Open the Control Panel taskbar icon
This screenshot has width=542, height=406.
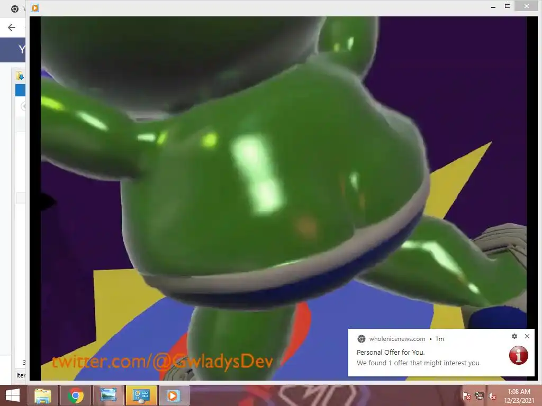coord(141,395)
